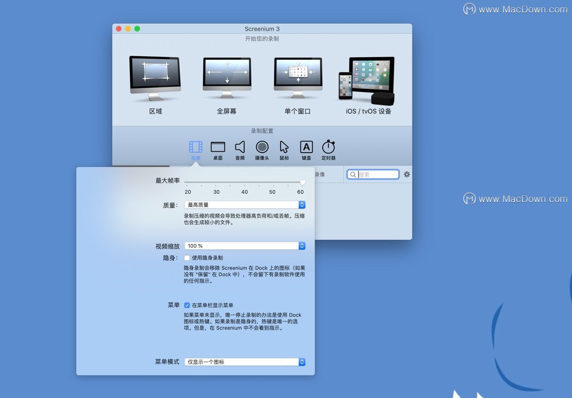Image resolution: width=572 pixels, height=398 pixels.
Task: Click the magnifier icon in search field
Action: pos(353,174)
